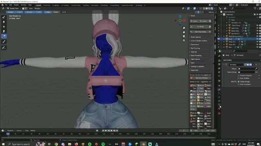The image size is (261, 146).
Task: Open the Output properties tab icon
Action: (219, 64)
